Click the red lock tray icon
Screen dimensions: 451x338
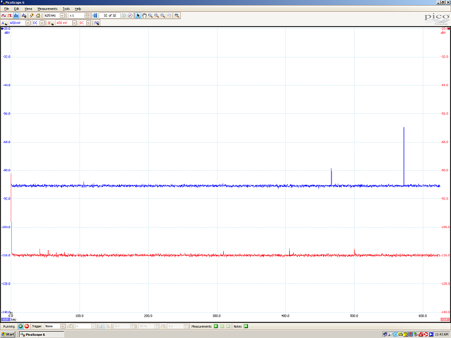point(421,334)
